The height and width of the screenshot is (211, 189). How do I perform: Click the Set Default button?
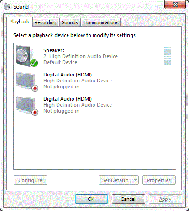[x=115, y=180]
